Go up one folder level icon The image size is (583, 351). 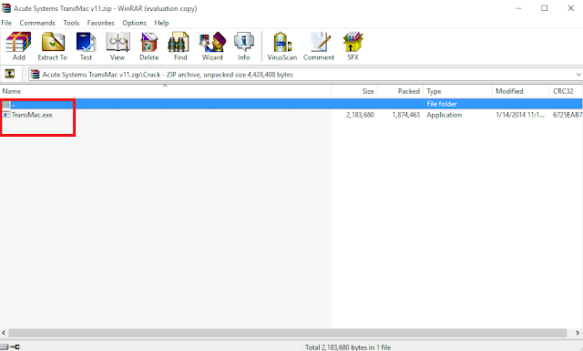coord(10,74)
